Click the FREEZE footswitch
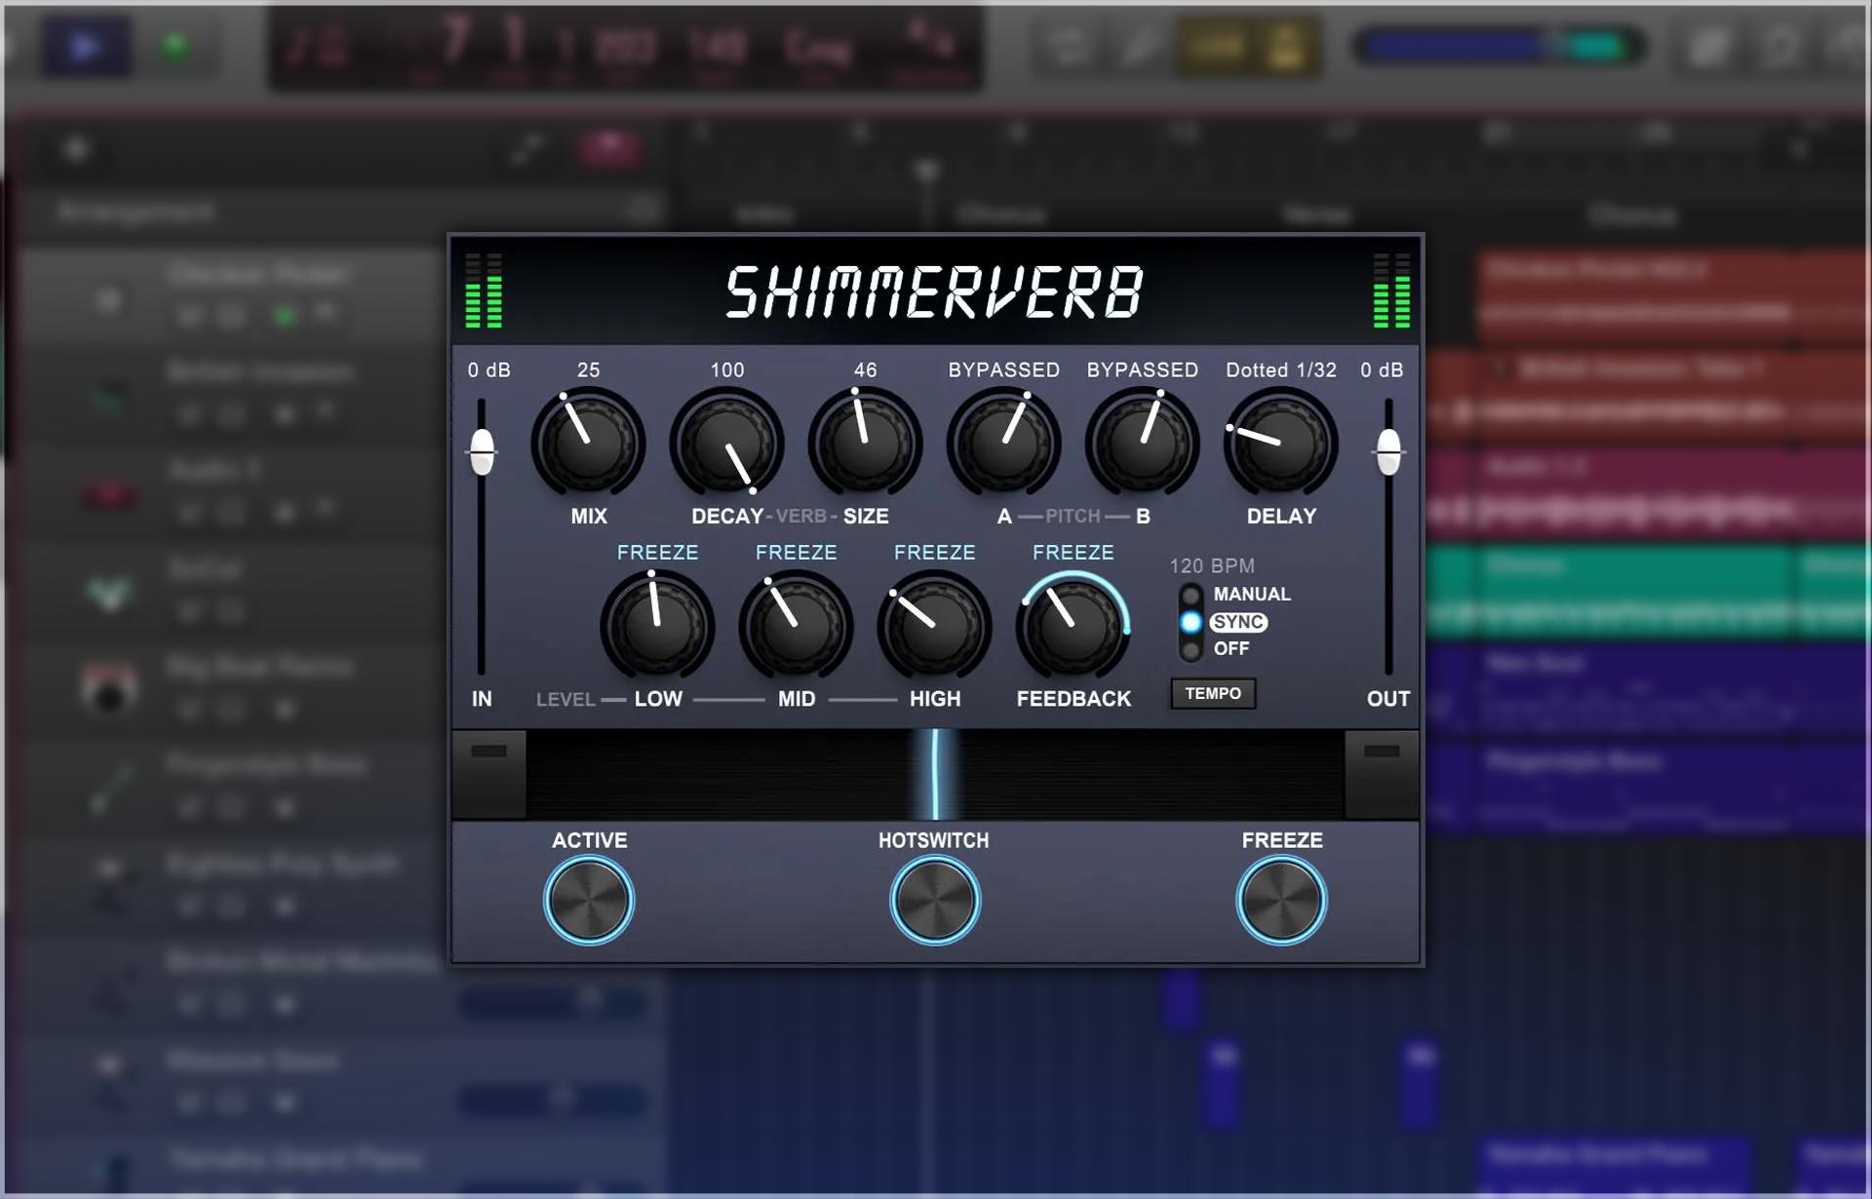Image resolution: width=1872 pixels, height=1199 pixels. tap(1281, 900)
